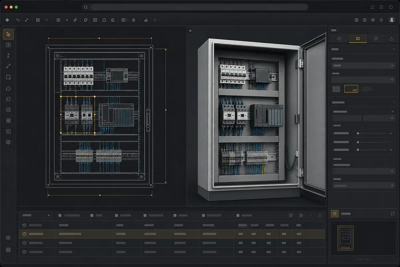Open the first dropdown in properties panel
Image resolution: width=400 pixels, height=267 pixels.
364,66
